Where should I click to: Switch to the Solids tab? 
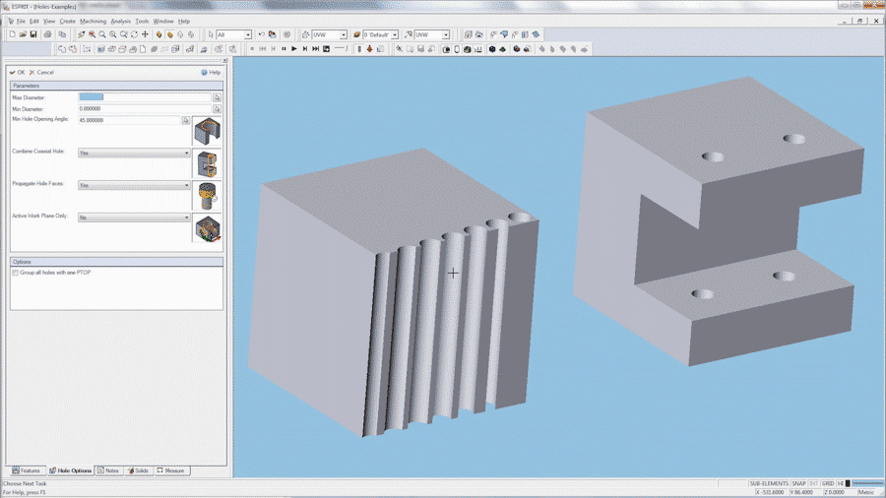(x=138, y=470)
